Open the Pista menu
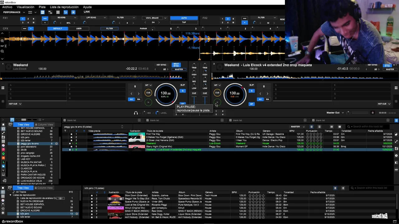 pyautogui.click(x=42, y=7)
